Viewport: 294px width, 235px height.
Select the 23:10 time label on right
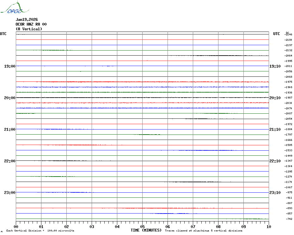click(x=275, y=193)
